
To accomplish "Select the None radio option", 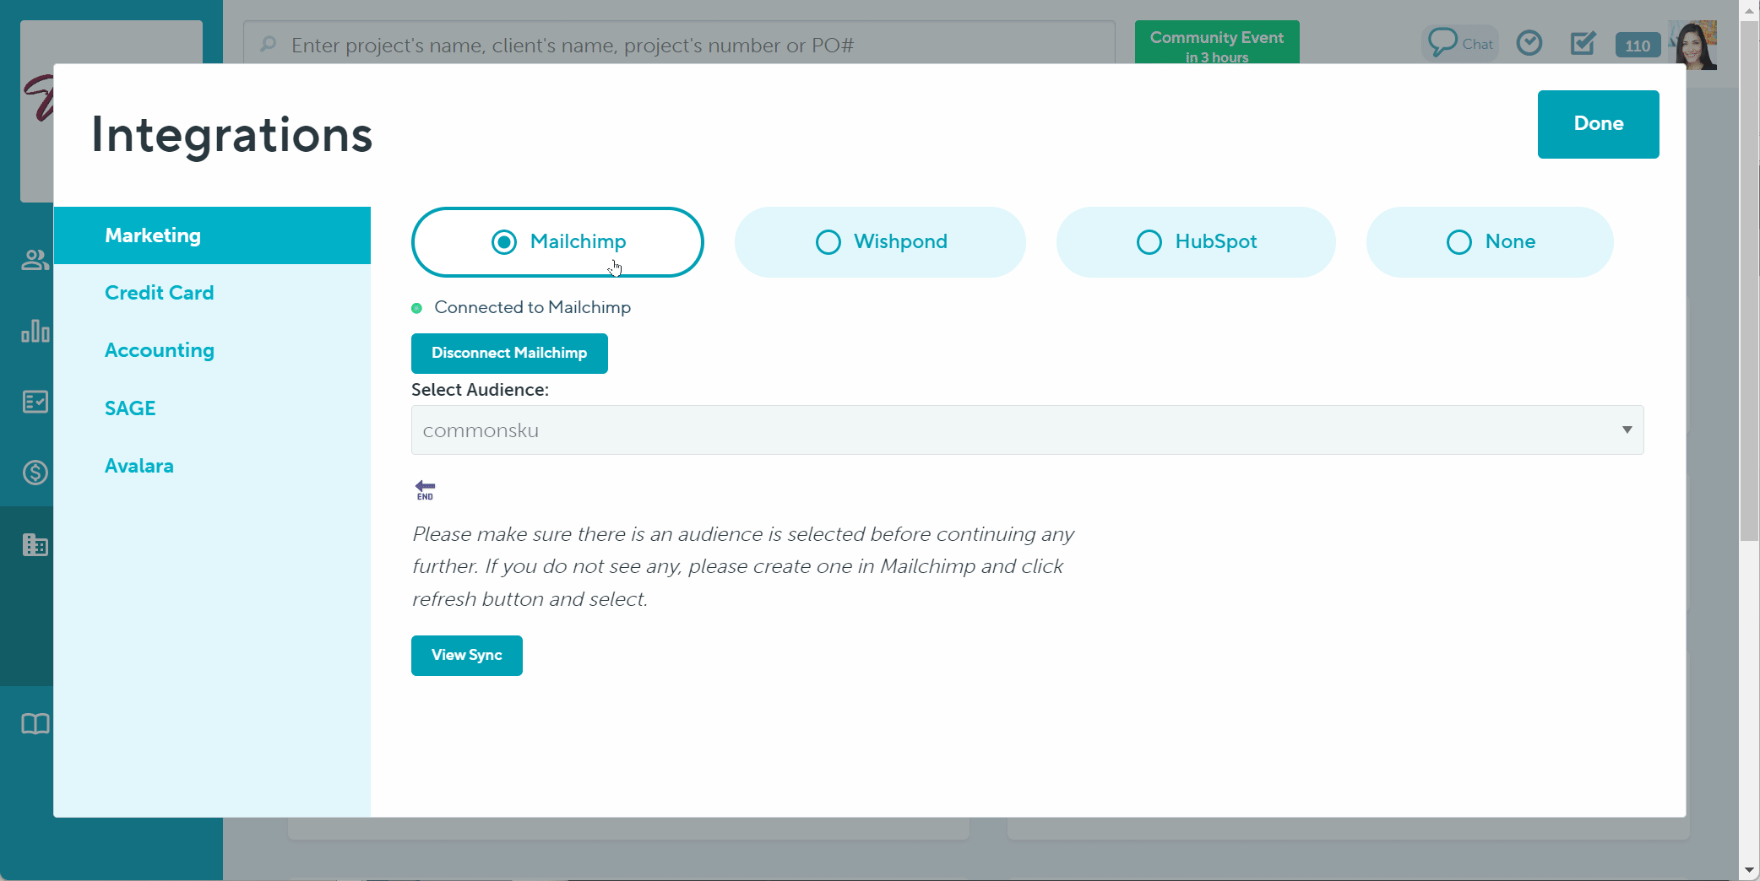I will point(1459,242).
